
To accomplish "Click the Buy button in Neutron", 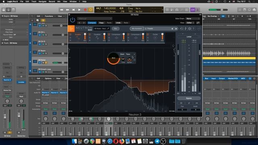I will pos(116,29).
